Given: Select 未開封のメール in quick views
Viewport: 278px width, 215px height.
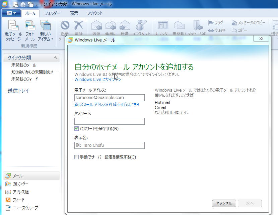Looking at the screenshot, I should (x=24, y=65).
